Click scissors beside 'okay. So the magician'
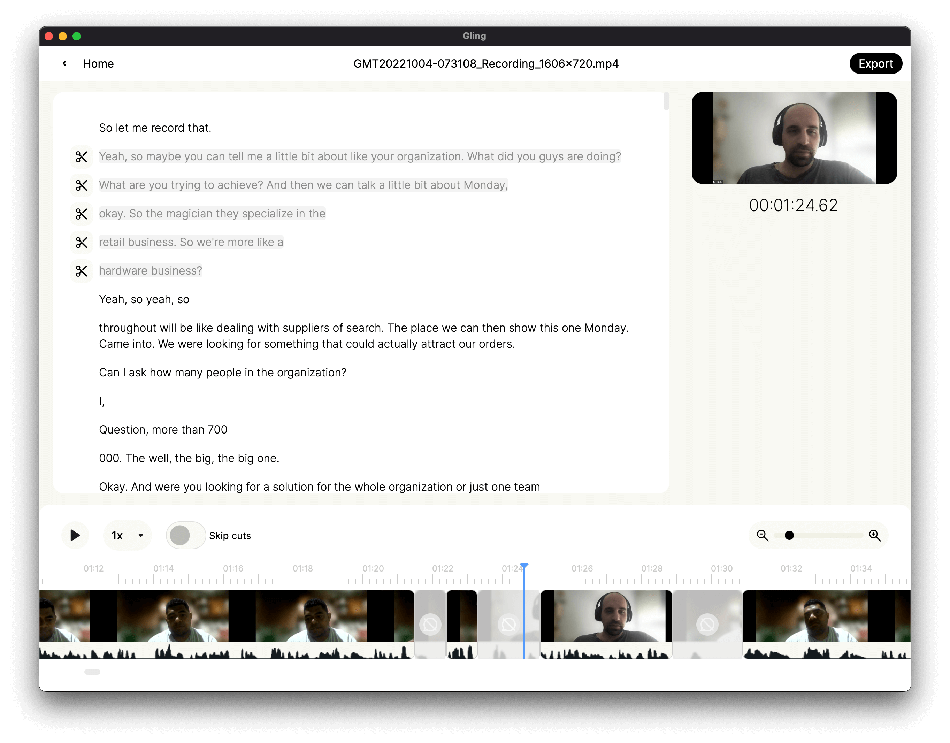This screenshot has height=743, width=950. pyautogui.click(x=81, y=214)
